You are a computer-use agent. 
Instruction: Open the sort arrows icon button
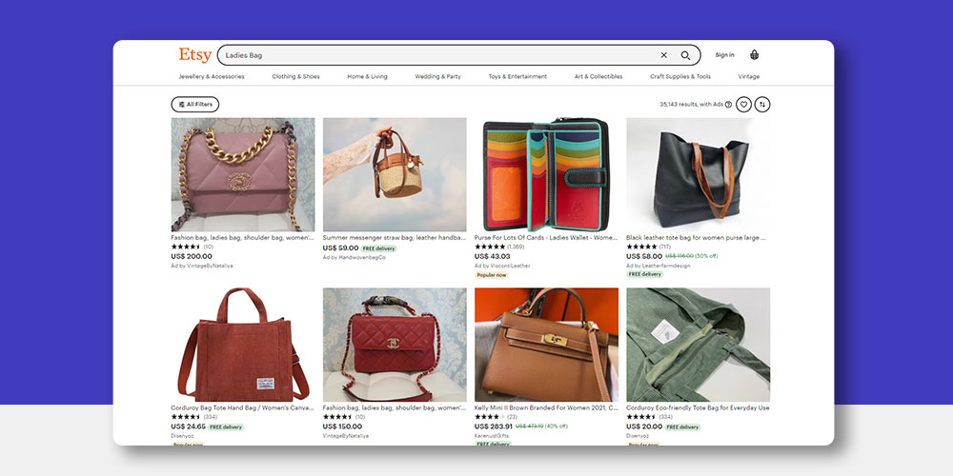(762, 105)
